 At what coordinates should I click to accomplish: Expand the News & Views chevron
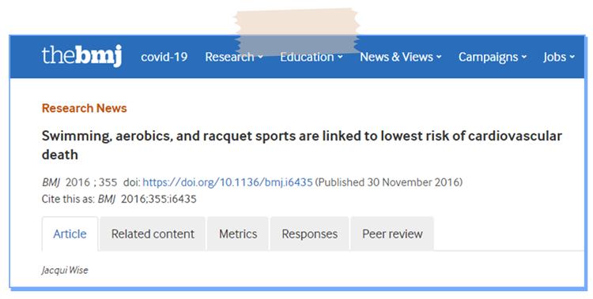tap(439, 58)
